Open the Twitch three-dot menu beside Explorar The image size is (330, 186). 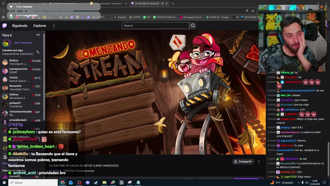(54, 26)
